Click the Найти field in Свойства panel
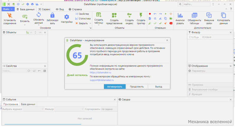Viewport: 235px width, 127px height. tap(14, 71)
